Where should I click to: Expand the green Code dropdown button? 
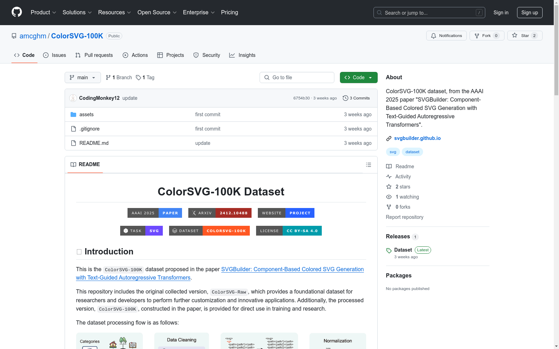pyautogui.click(x=359, y=77)
